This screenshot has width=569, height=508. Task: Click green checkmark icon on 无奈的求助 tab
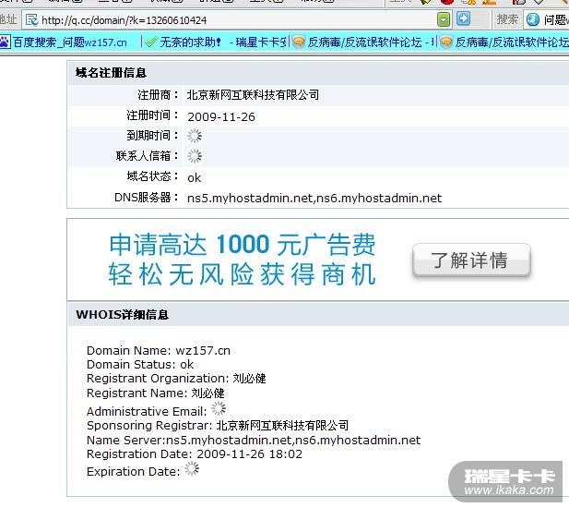pyautogui.click(x=150, y=42)
